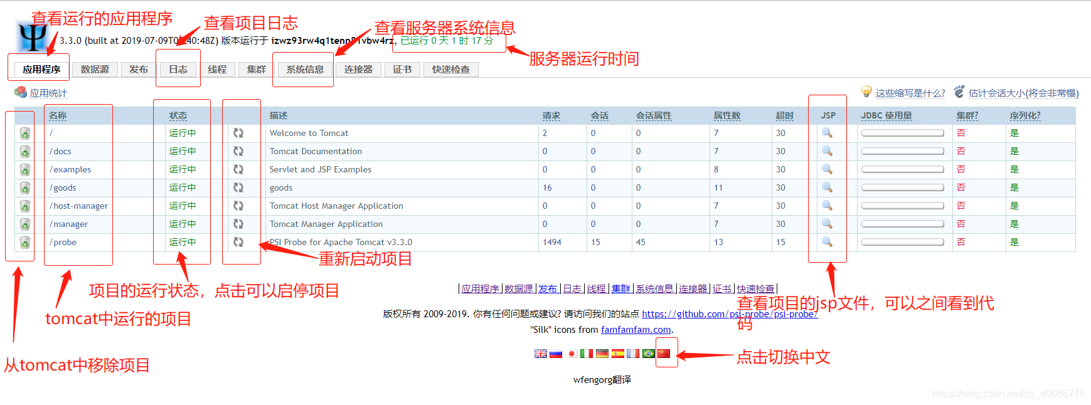Reload the goods application
Image resolution: width=1091 pixels, height=405 pixels.
(x=238, y=187)
